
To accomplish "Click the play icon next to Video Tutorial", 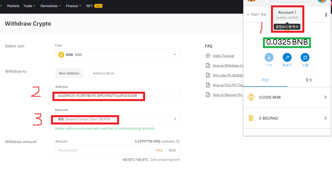I will (208, 56).
